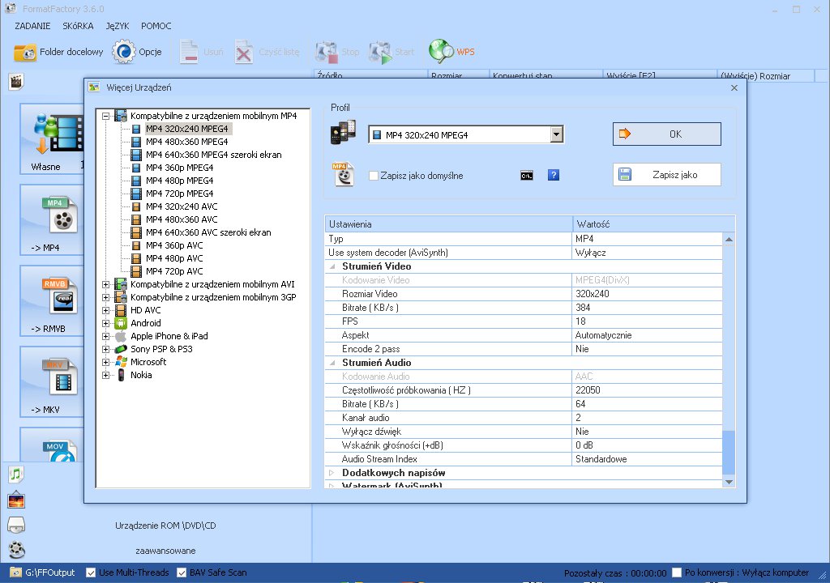830x583 pixels.
Task: Click the Nokia phone icon in tree
Action: (121, 375)
